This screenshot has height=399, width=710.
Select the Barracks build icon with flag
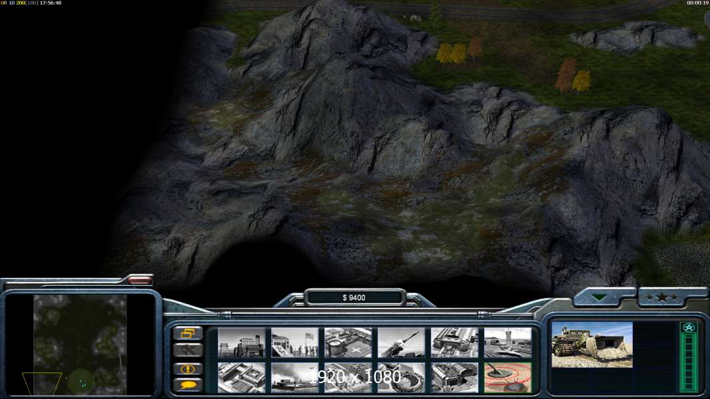295,342
